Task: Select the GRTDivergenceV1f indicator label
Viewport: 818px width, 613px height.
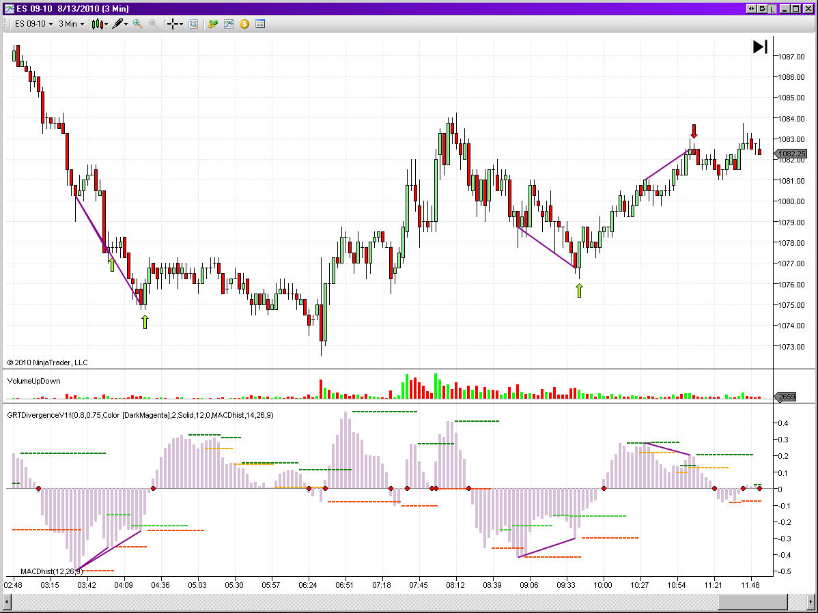Action: tap(140, 415)
